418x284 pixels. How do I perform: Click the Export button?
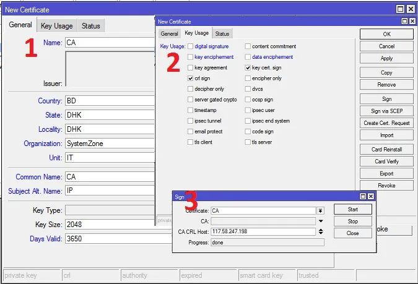pos(386,174)
